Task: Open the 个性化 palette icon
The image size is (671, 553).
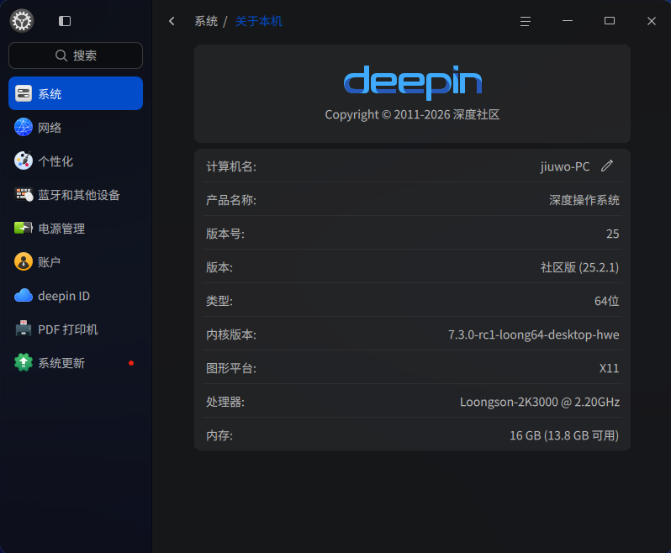Action: point(23,161)
